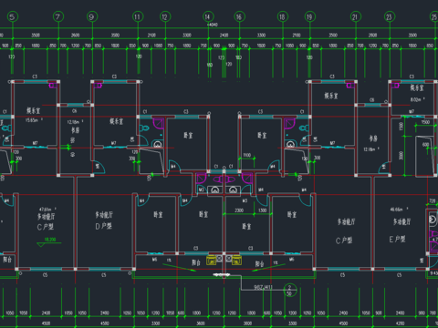Select the green 18.200 elevation marker triangle
The image size is (438, 328).
[41, 245]
